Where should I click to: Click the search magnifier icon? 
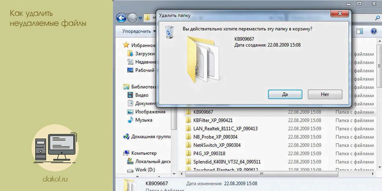pos(378,18)
